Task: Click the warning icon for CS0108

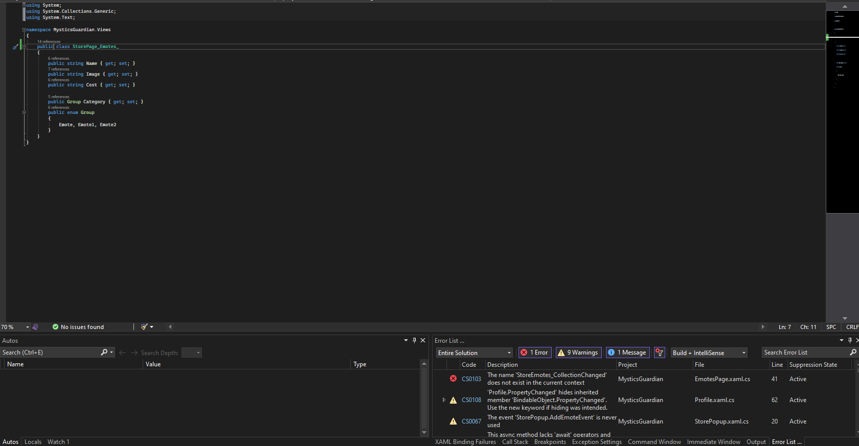Action: pyautogui.click(x=453, y=400)
